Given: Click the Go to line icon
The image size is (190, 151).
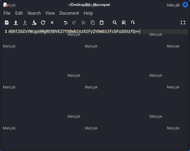Looking at the screenshot, I should click(133, 23).
